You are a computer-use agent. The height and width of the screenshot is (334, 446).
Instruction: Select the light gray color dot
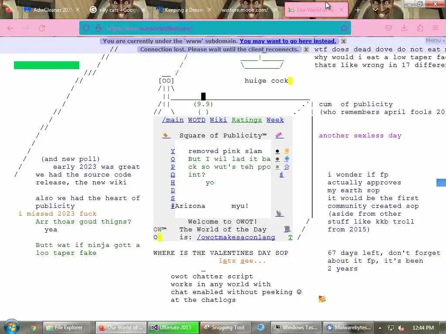(277, 167)
